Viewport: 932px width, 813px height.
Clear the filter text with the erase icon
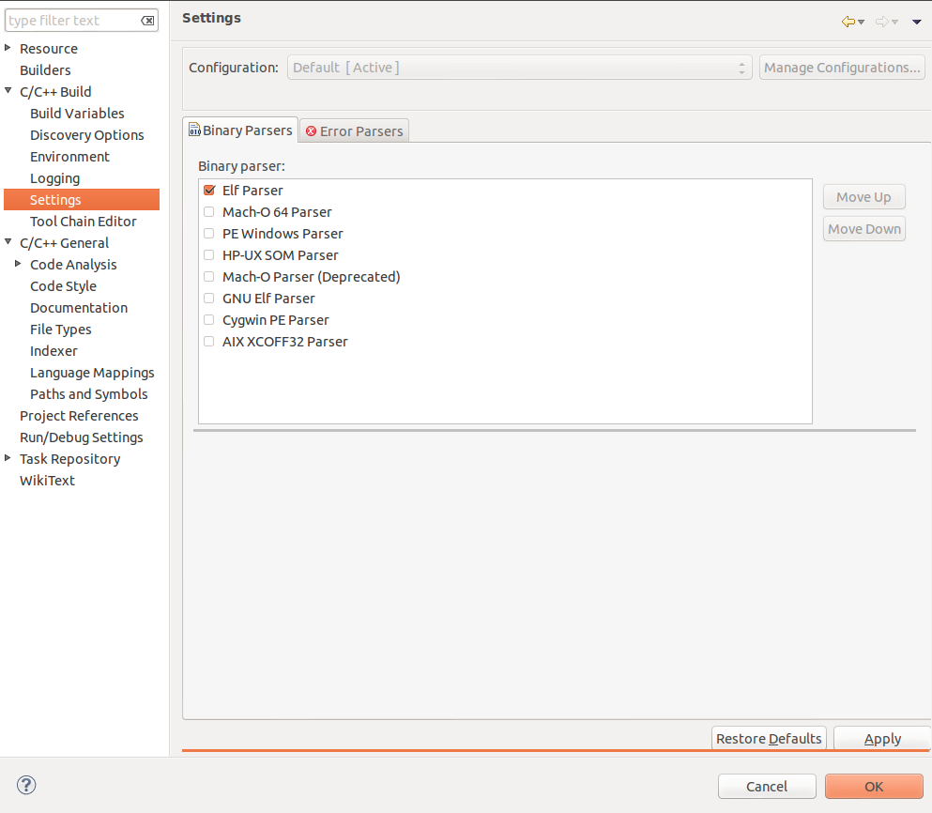click(x=147, y=21)
